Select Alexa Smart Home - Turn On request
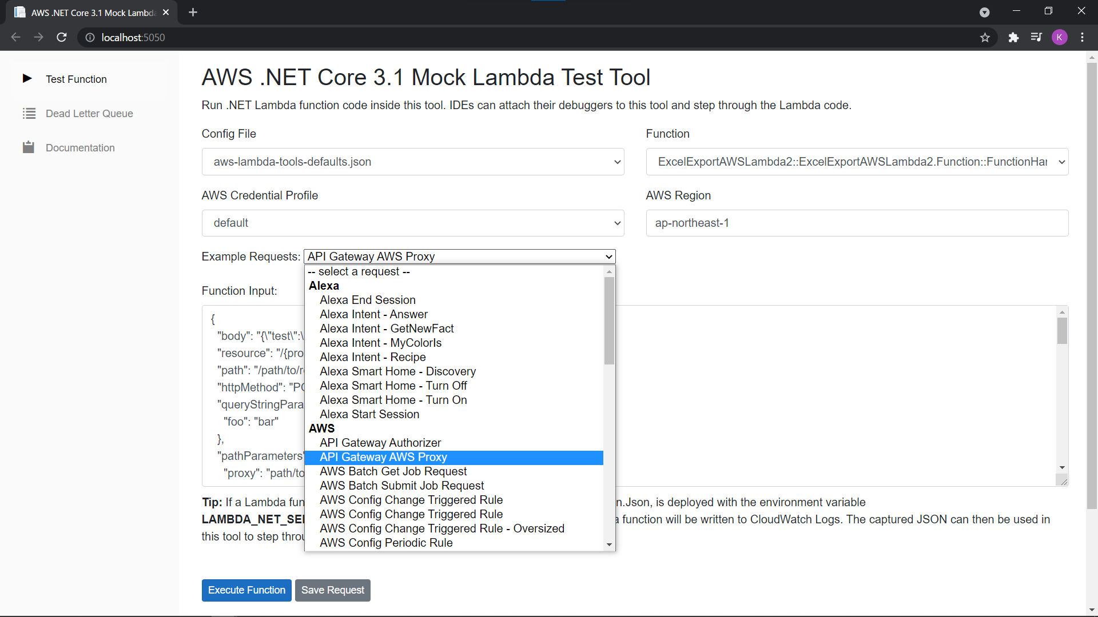 454,400
